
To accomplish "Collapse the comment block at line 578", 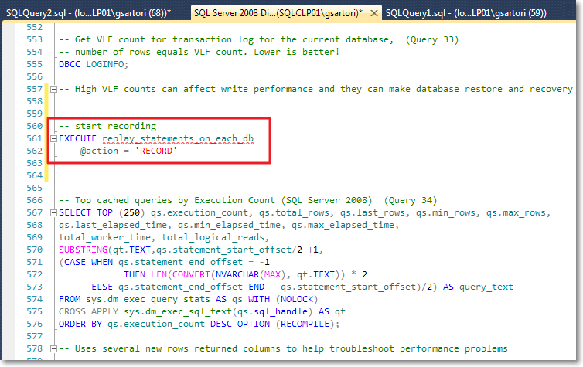I will (x=53, y=349).
